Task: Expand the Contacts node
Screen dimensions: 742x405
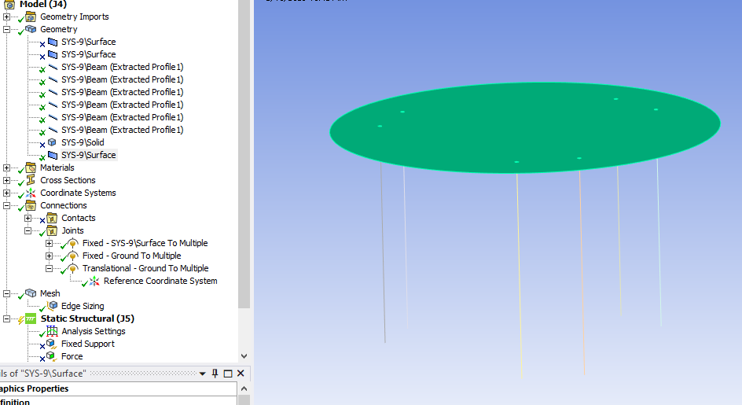Action: (x=28, y=219)
